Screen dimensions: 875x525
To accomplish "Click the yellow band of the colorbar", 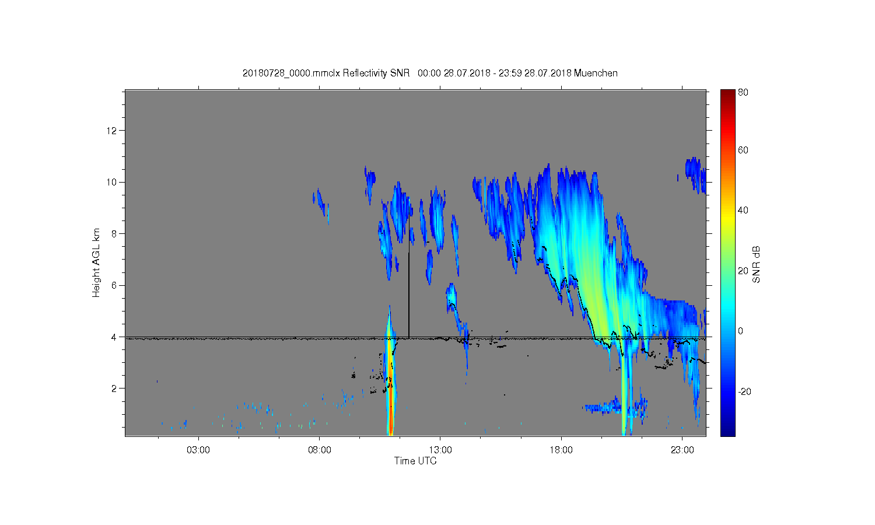I will (727, 217).
